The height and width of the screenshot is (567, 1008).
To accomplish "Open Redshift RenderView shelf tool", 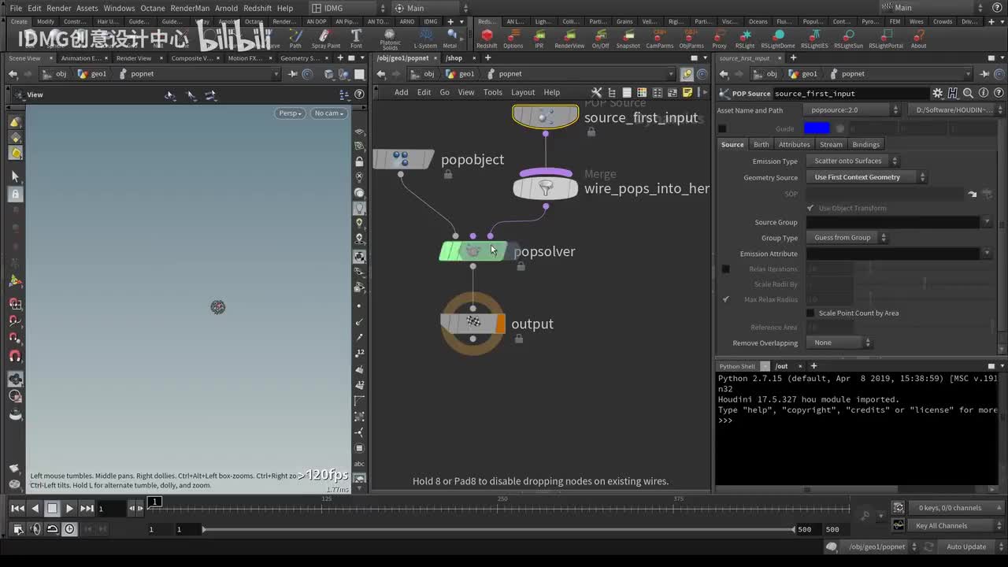I will coord(569,38).
